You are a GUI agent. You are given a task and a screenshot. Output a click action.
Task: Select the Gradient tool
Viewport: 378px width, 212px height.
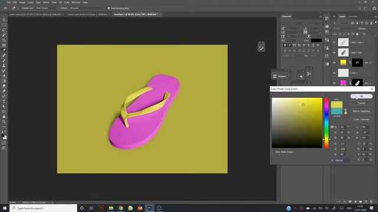click(x=4, y=81)
